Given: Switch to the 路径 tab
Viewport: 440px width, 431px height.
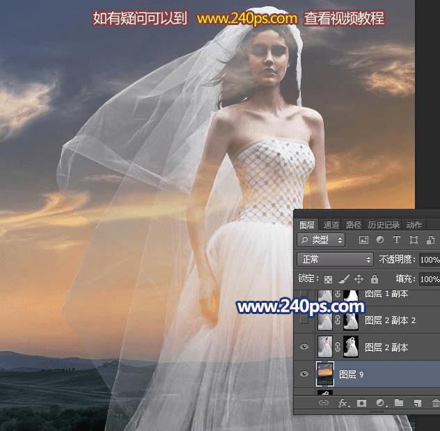Looking at the screenshot, I should coord(353,225).
